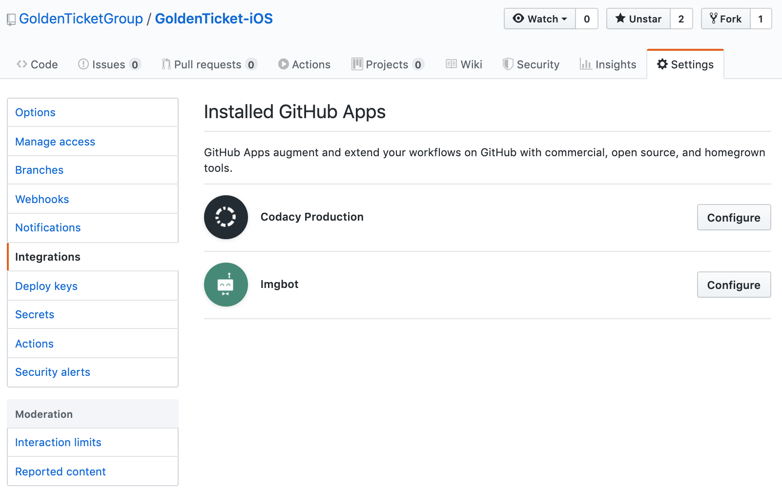The image size is (782, 493).
Task: Open the Wiki tab
Action: click(x=464, y=64)
